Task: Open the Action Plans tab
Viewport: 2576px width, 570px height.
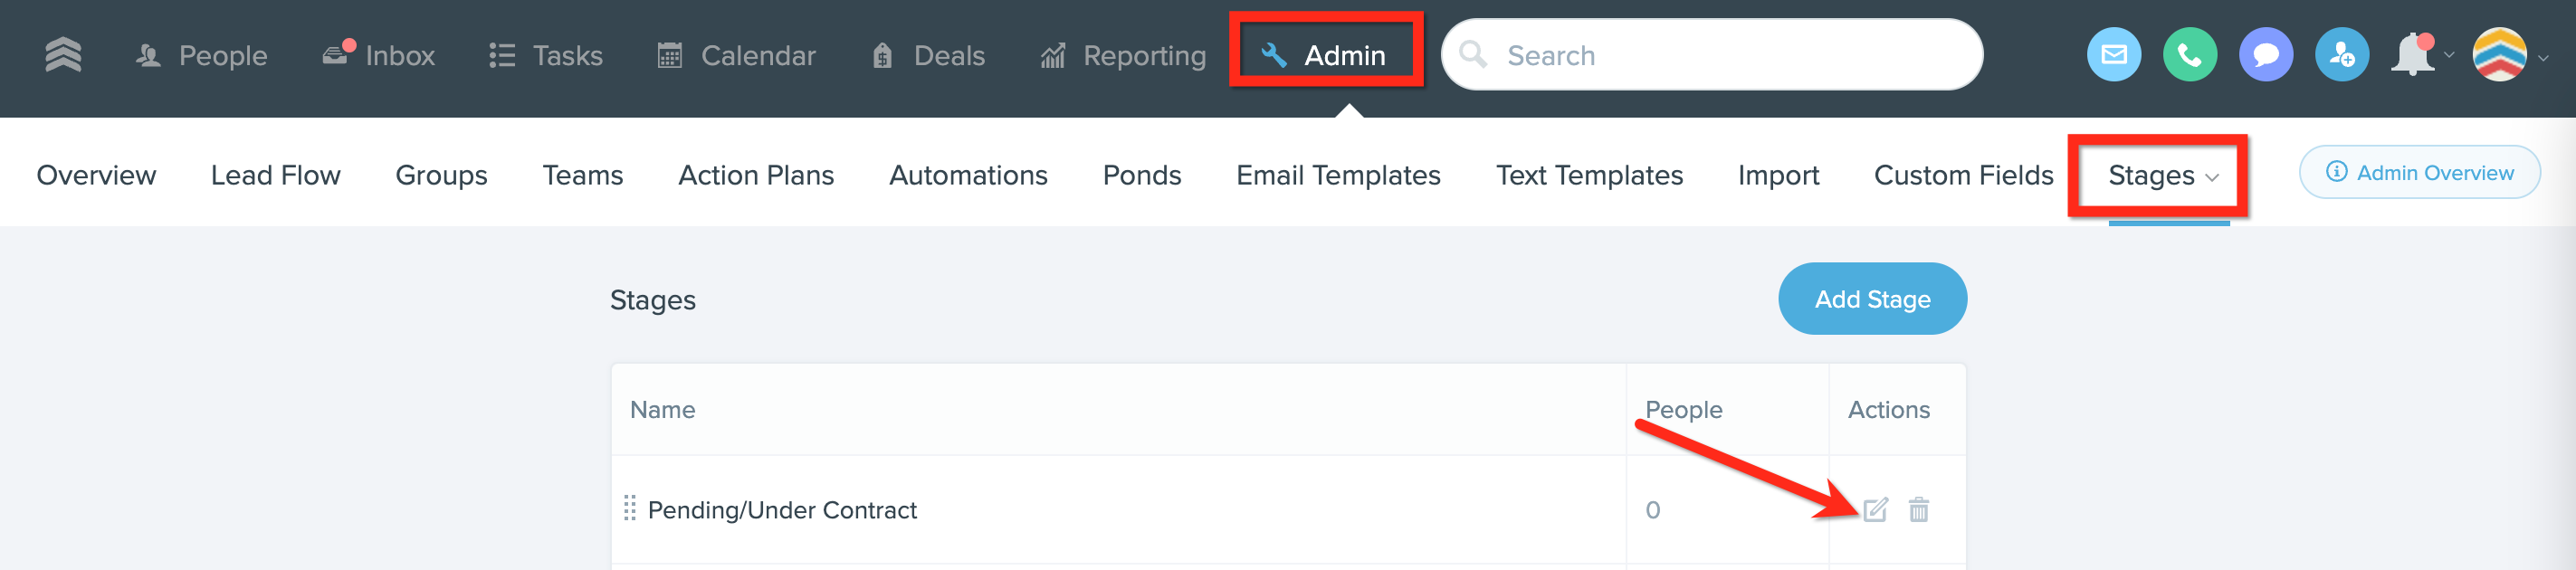Action: [x=755, y=175]
